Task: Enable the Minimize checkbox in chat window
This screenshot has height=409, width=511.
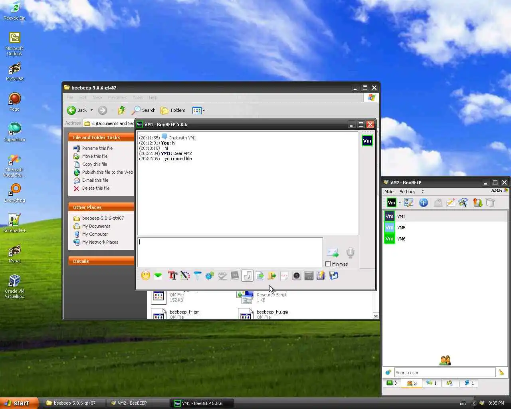Action: coord(328,264)
